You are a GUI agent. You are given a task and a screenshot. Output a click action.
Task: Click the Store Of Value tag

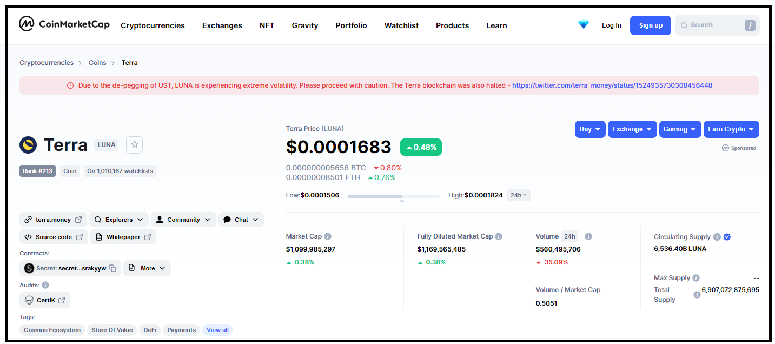(x=112, y=330)
